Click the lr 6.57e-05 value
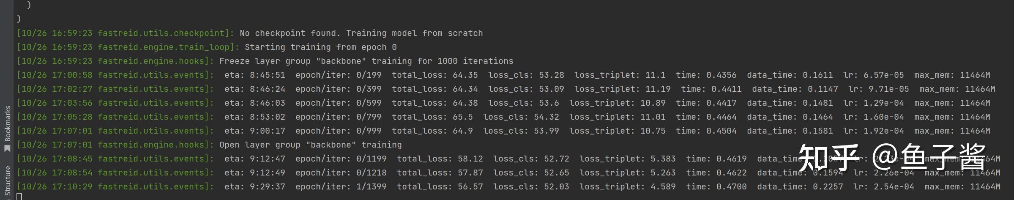The image size is (1014, 200). click(x=874, y=75)
